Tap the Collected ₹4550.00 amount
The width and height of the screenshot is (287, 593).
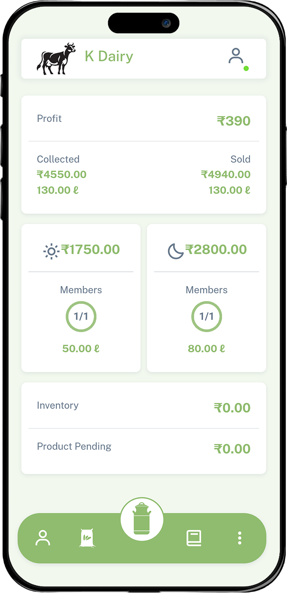[x=61, y=175]
